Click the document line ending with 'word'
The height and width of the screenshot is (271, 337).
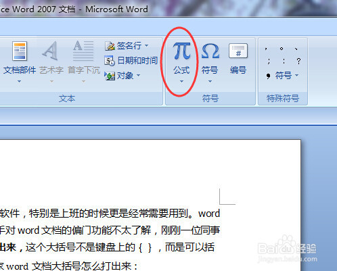tap(110, 214)
